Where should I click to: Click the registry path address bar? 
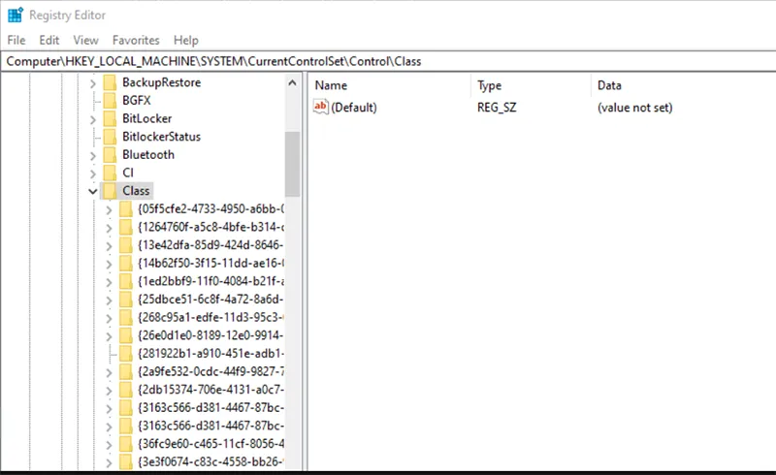[388, 61]
